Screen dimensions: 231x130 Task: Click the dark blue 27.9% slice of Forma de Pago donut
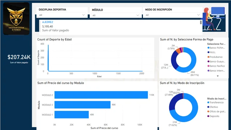174,60
